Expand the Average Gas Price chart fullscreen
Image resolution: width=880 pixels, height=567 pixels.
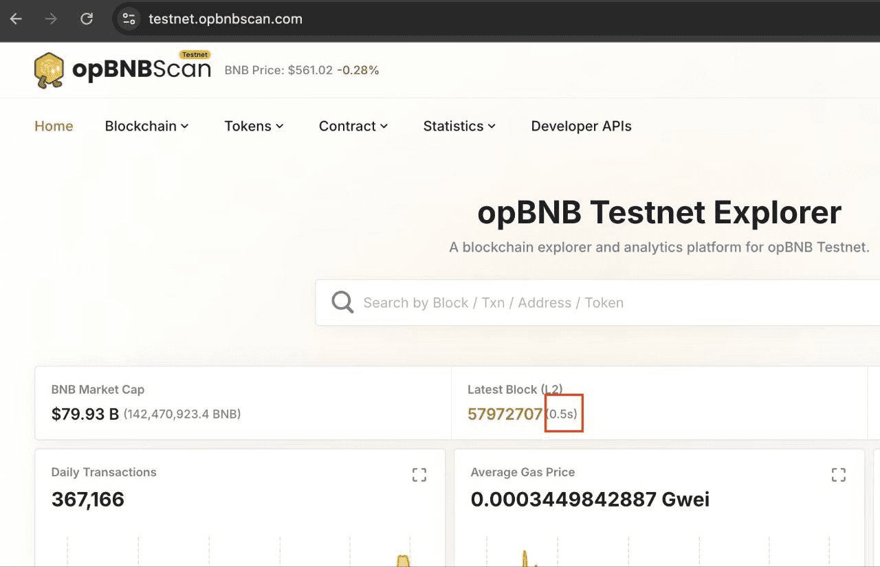[838, 474]
